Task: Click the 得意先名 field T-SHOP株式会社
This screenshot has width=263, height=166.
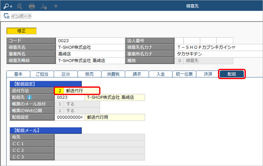Action: pos(90,47)
